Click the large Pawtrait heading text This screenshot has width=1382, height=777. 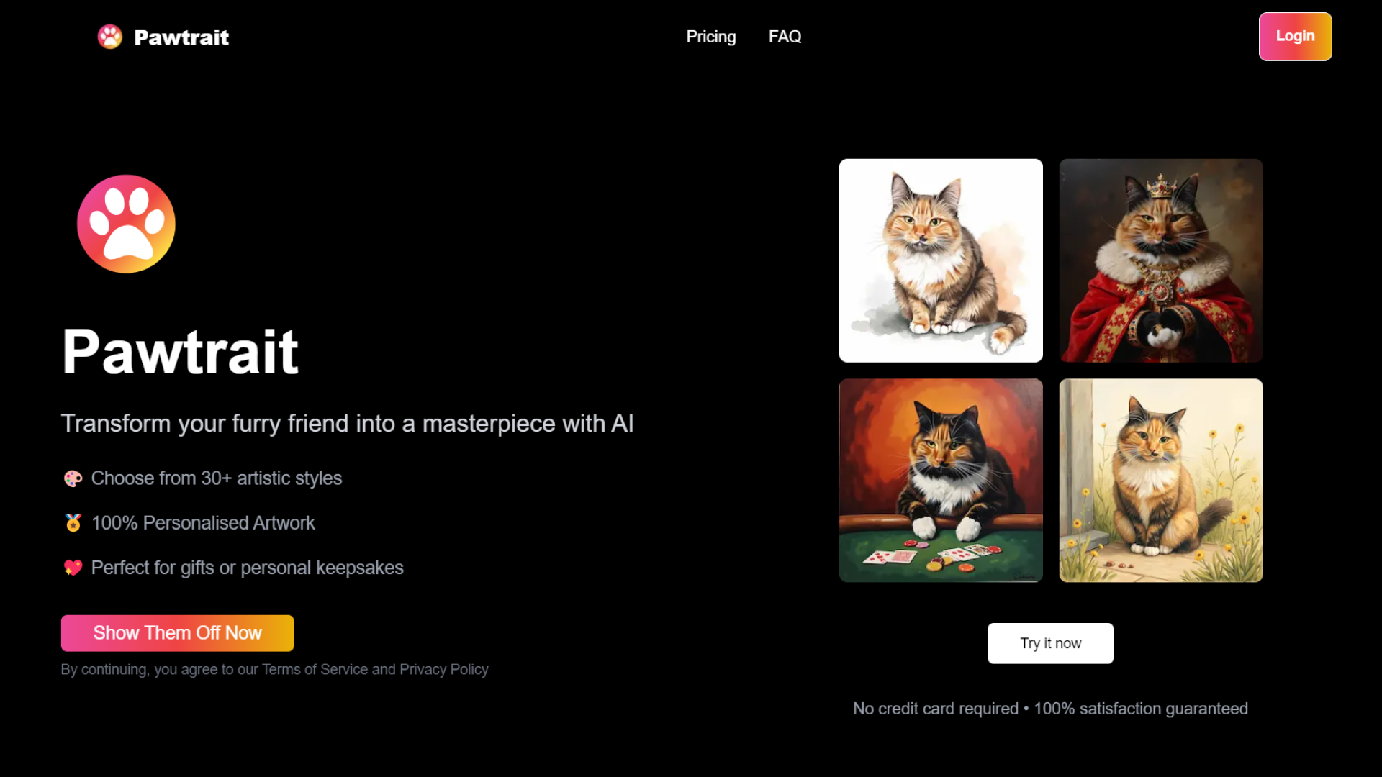click(180, 352)
